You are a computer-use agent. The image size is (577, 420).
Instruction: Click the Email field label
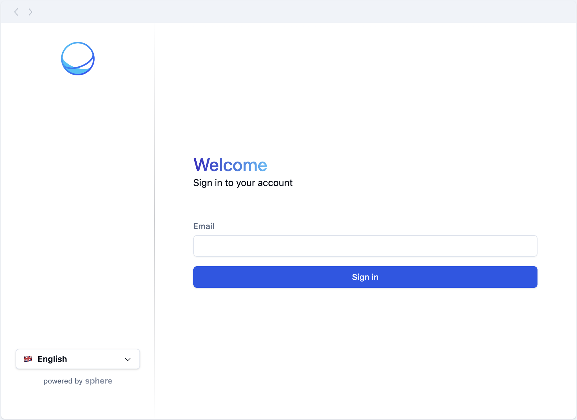click(x=204, y=226)
